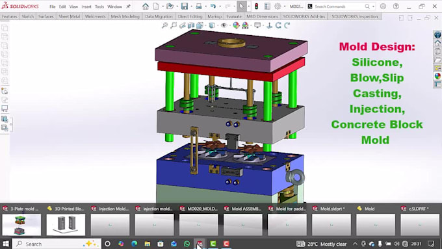442x249 pixels.
Task: Expand the Search Commands dropdown arrow
Action: pyautogui.click(x=374, y=7)
